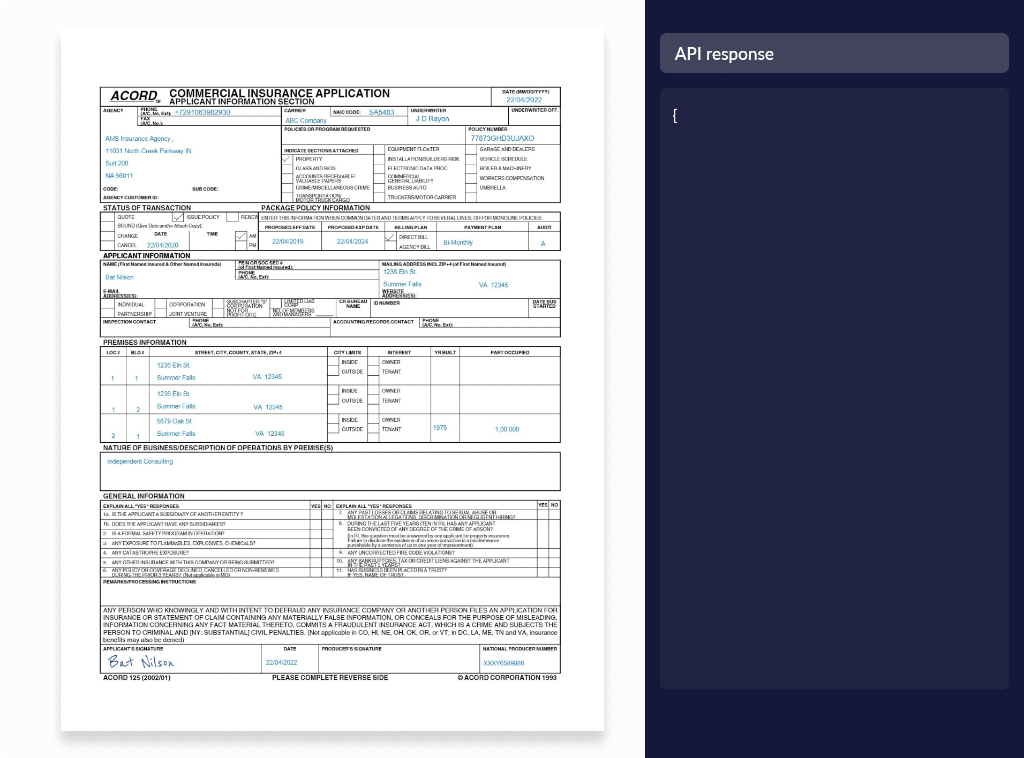Click the handwritten Bat Nilson signature
This screenshot has height=758, width=1024.
click(141, 662)
